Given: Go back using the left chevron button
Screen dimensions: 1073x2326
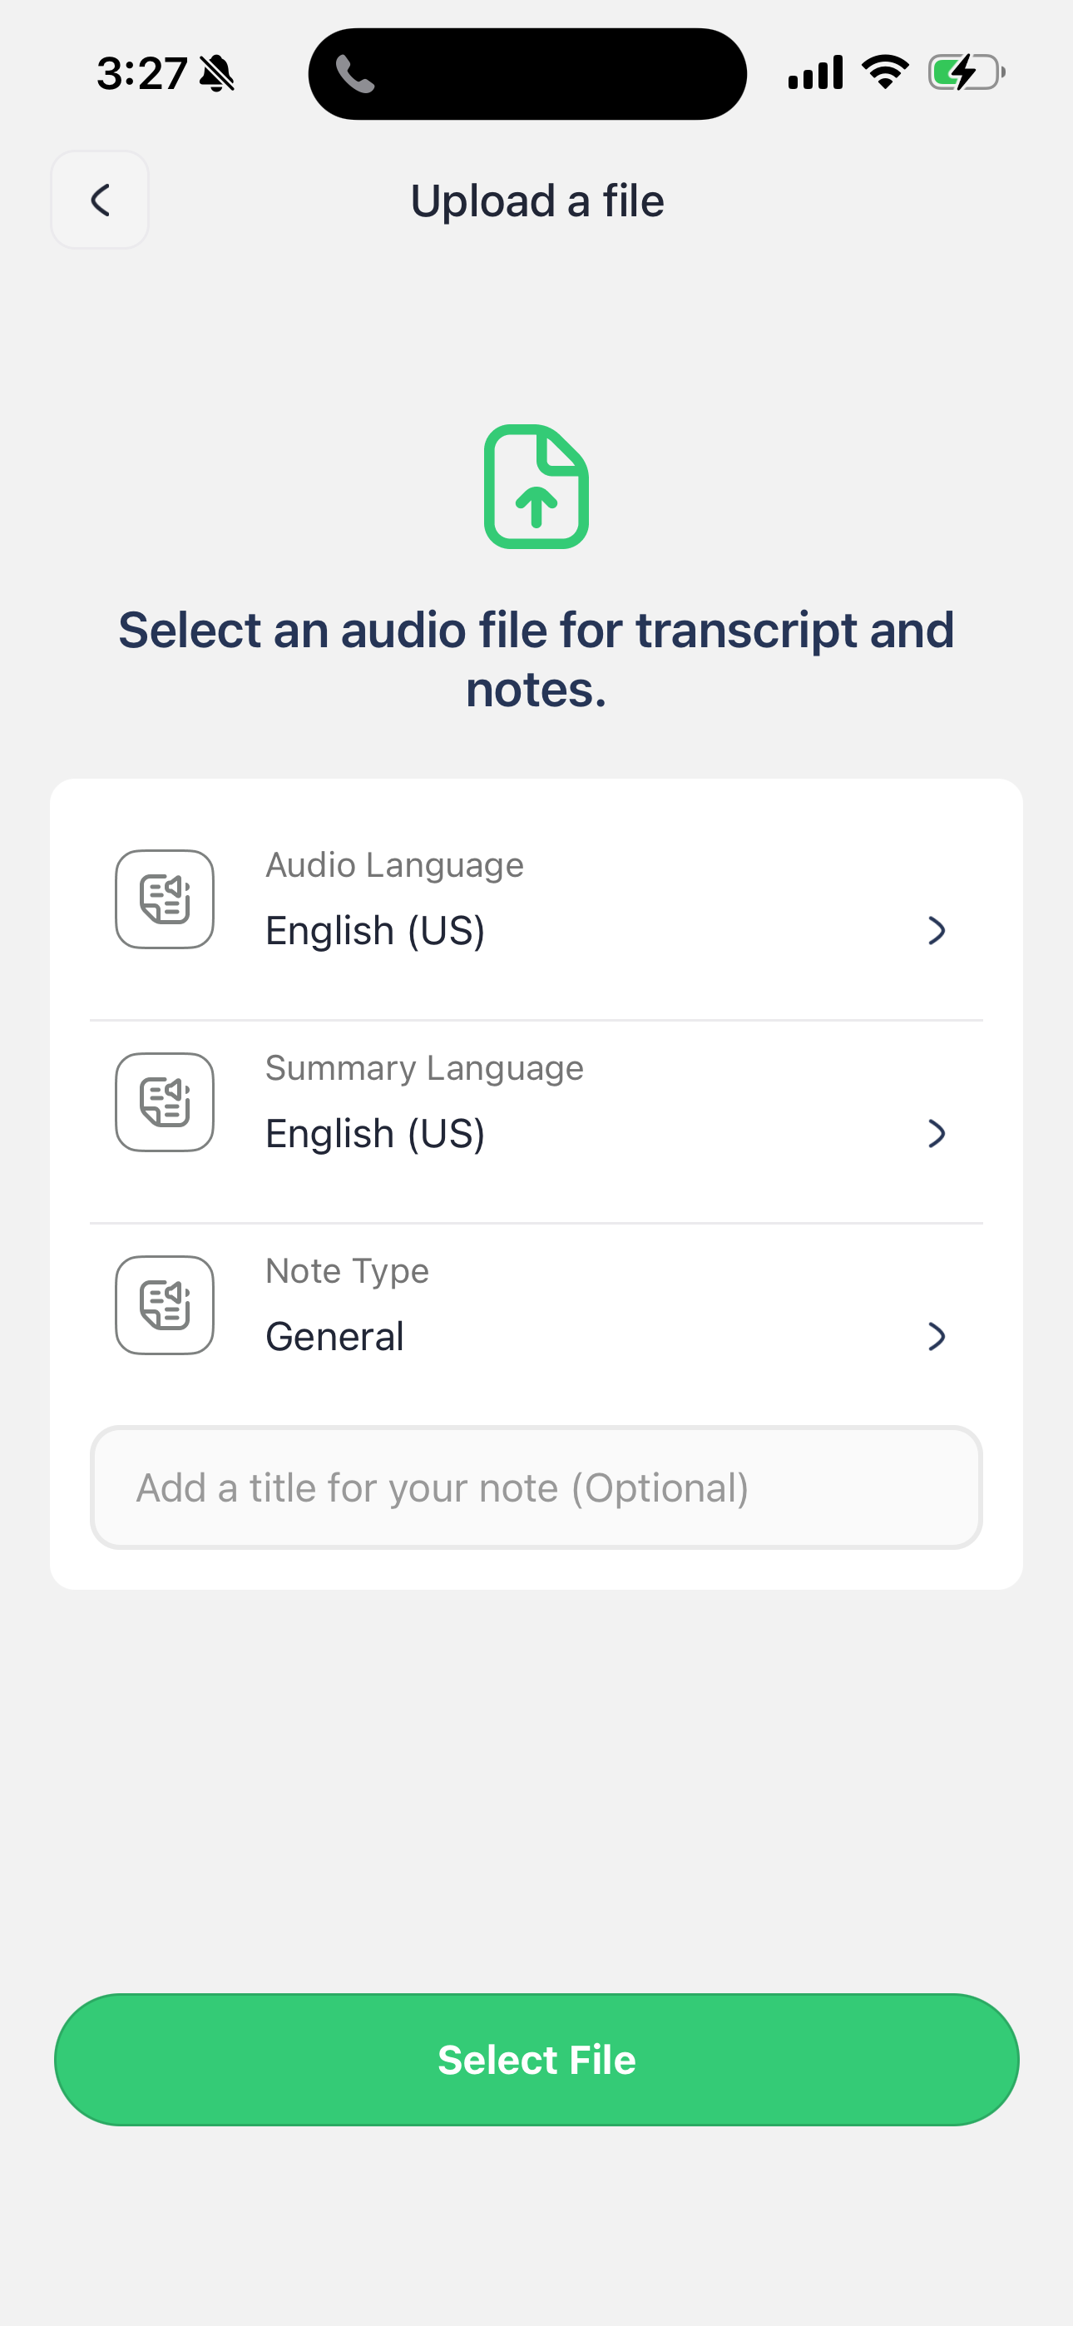Looking at the screenshot, I should 101,200.
